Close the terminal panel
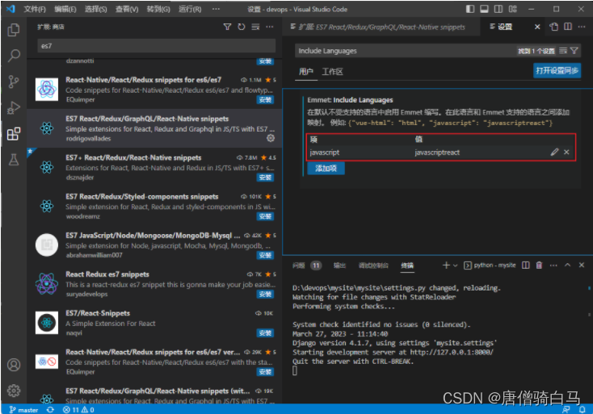 click(x=582, y=266)
